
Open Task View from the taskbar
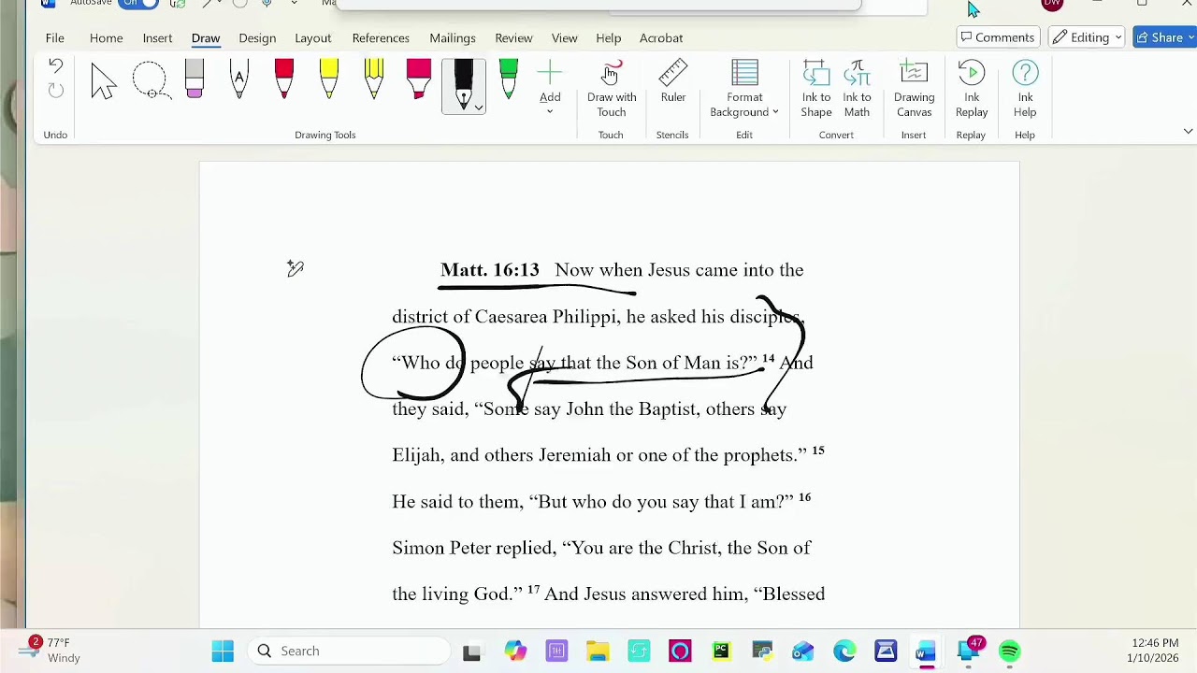tap(471, 652)
